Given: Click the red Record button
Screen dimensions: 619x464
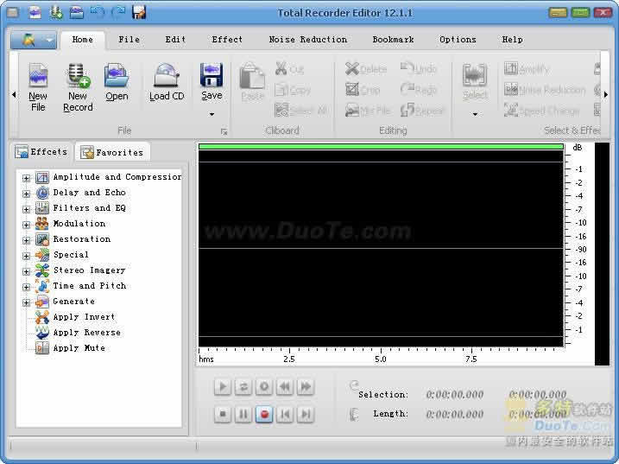Looking at the screenshot, I should pos(264,415).
